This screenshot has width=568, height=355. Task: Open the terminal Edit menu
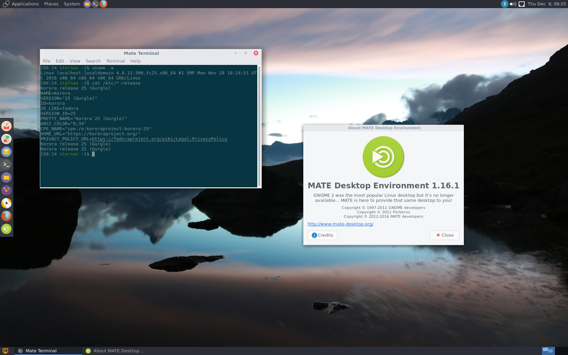(60, 61)
